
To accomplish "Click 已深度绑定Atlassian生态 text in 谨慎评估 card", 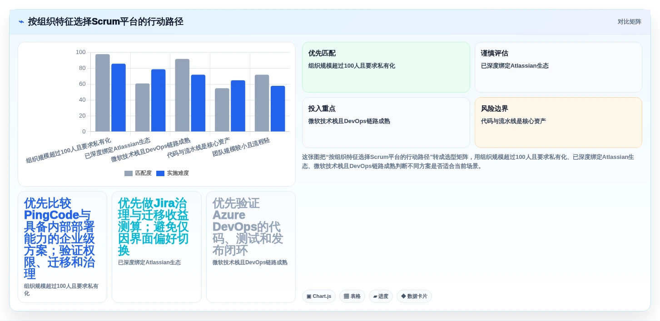I will pos(515,66).
